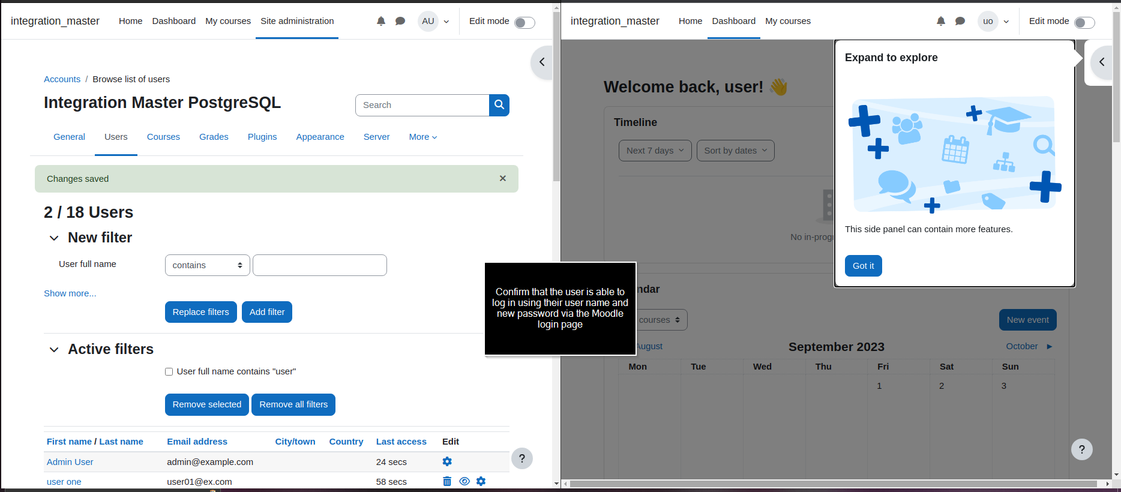Switch to the Grades tab
The width and height of the screenshot is (1121, 492).
[x=214, y=137]
